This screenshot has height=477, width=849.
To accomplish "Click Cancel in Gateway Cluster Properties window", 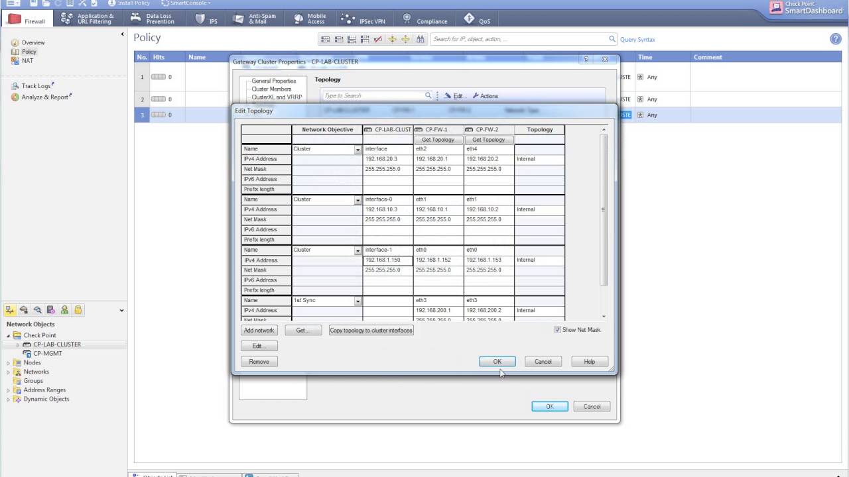I will click(x=592, y=407).
